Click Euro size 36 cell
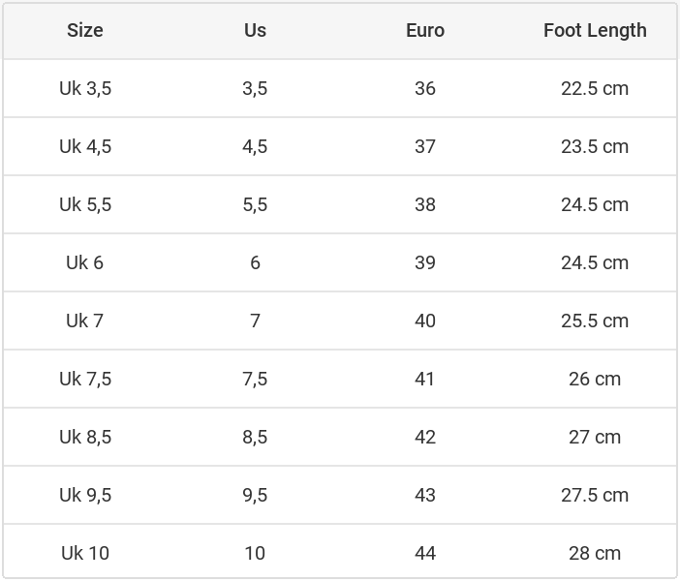This screenshot has width=680, height=581. (x=425, y=88)
